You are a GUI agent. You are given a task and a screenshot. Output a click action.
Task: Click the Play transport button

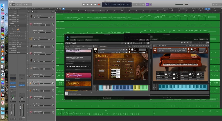click(95, 4)
